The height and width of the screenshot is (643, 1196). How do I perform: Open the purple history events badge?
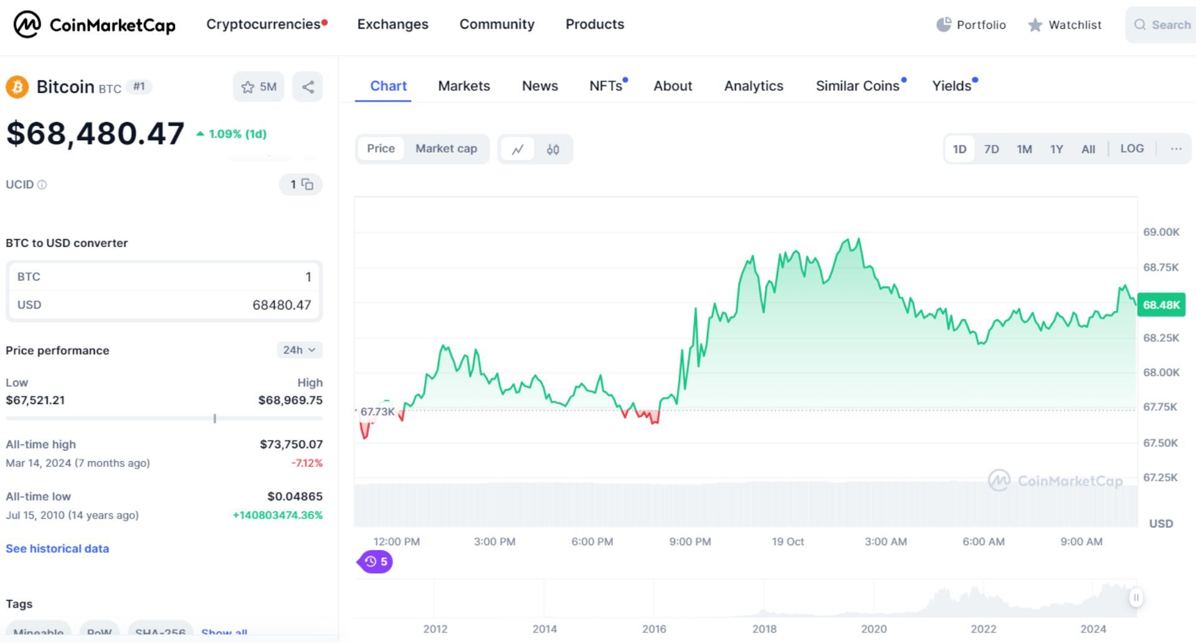(x=376, y=561)
